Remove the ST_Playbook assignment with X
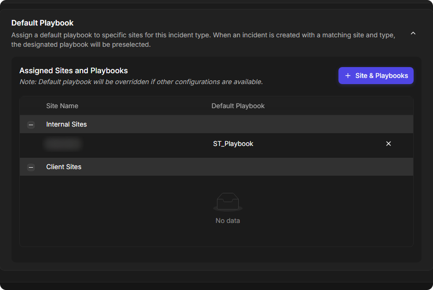The height and width of the screenshot is (290, 433). click(x=388, y=144)
